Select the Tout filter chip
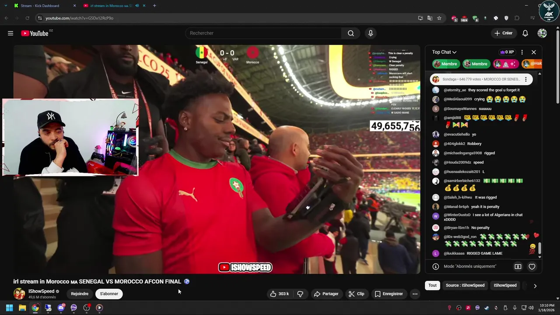 coord(432,285)
